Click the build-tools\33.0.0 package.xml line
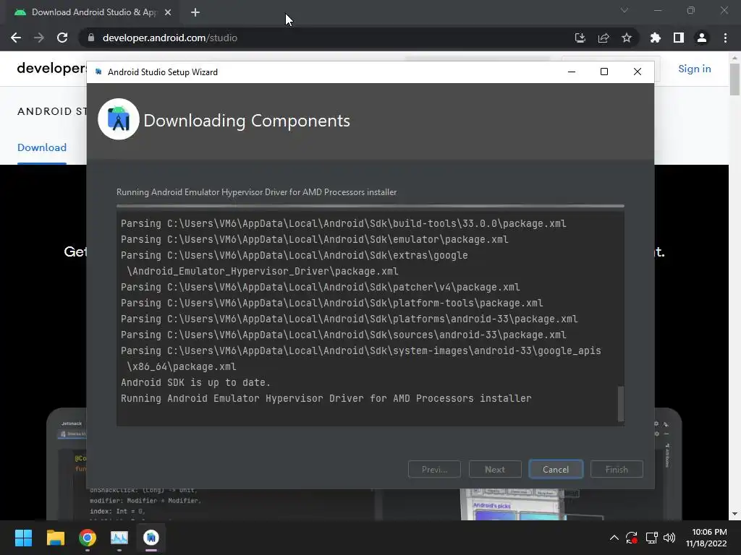The width and height of the screenshot is (741, 555). 343,223
